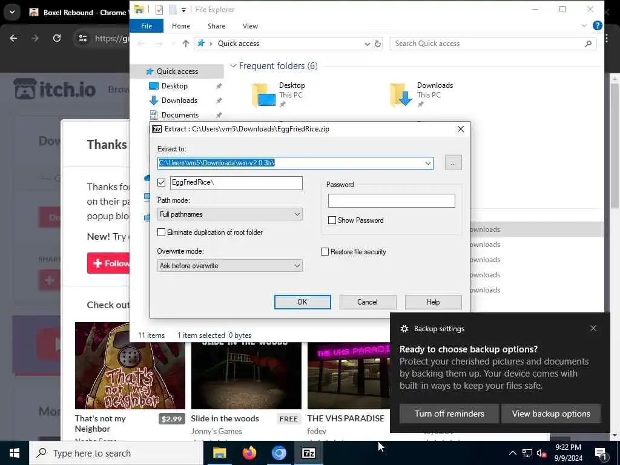Image resolution: width=620 pixels, height=465 pixels.
Task: Click the itch.io logo
Action: (54, 90)
